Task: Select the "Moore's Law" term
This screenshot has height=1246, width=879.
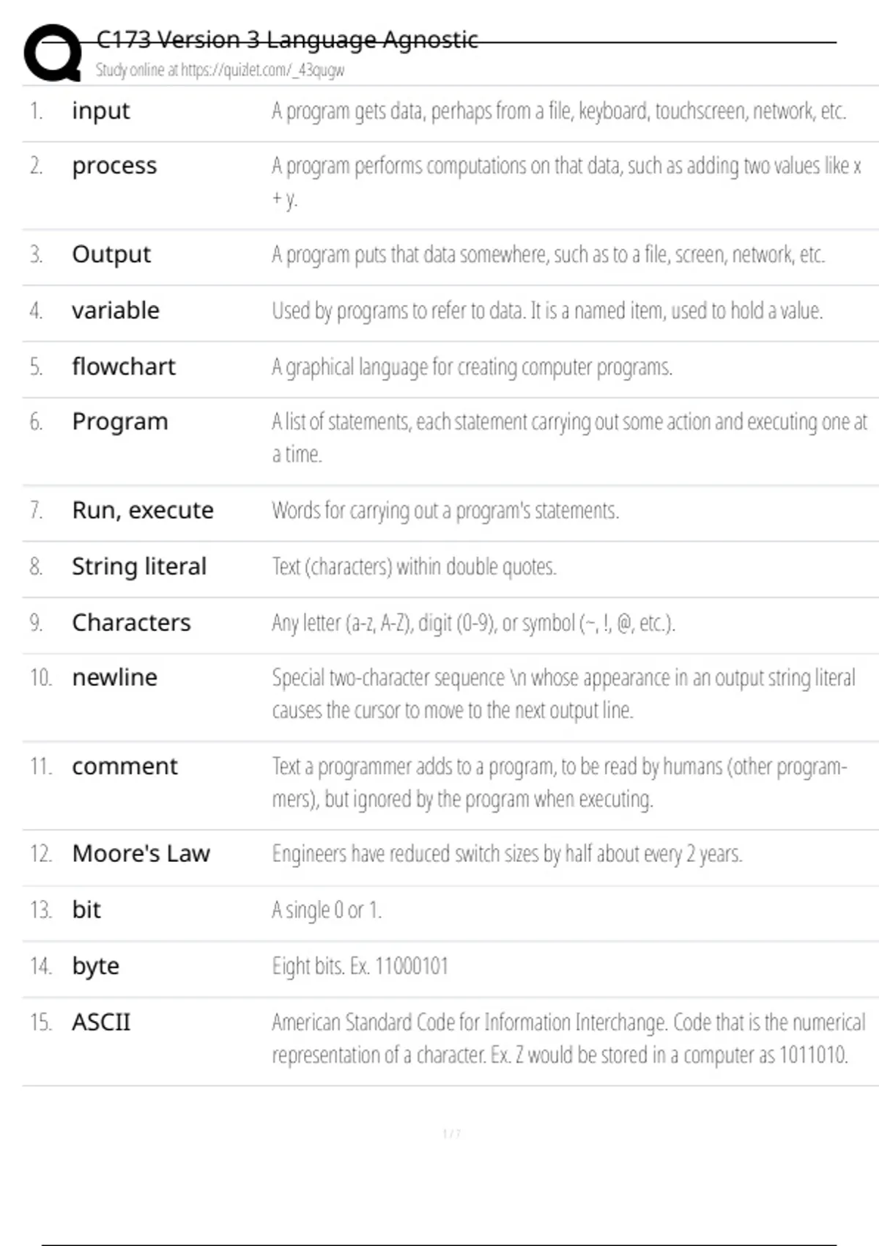Action: coord(141,854)
